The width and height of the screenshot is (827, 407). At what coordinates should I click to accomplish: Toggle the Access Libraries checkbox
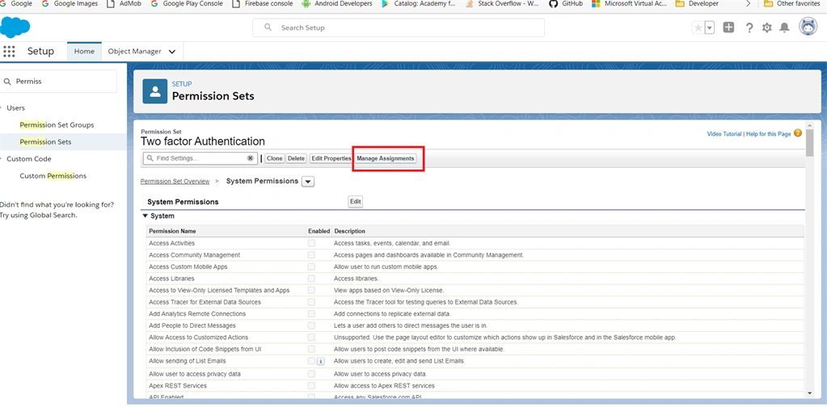[x=311, y=279]
